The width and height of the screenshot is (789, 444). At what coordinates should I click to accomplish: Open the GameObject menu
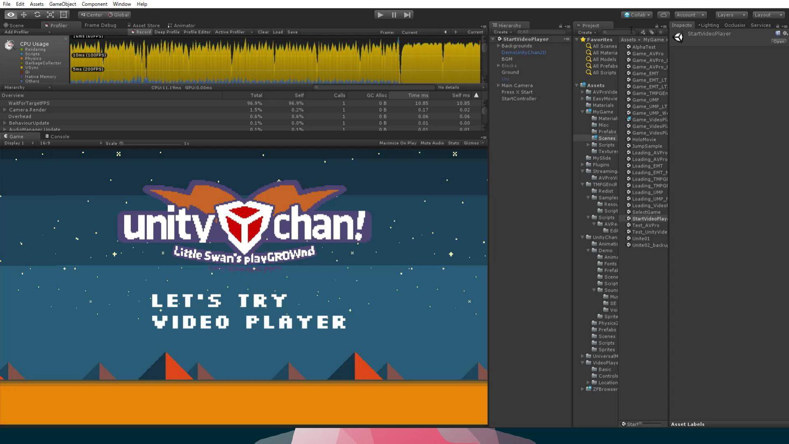pyautogui.click(x=62, y=4)
